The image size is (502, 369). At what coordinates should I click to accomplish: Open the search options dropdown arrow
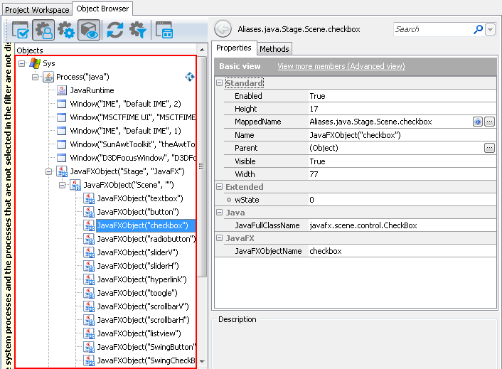click(491, 30)
